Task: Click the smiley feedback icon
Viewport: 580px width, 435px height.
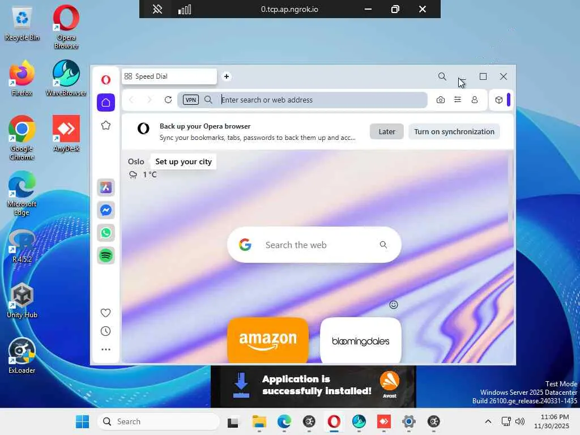Action: [394, 305]
